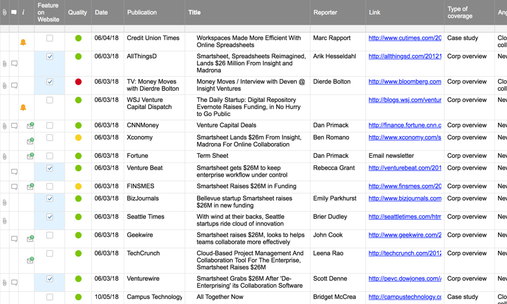Screen dimensions: 507x304
Task: Open the bloomberg.com link
Action: tap(405, 82)
